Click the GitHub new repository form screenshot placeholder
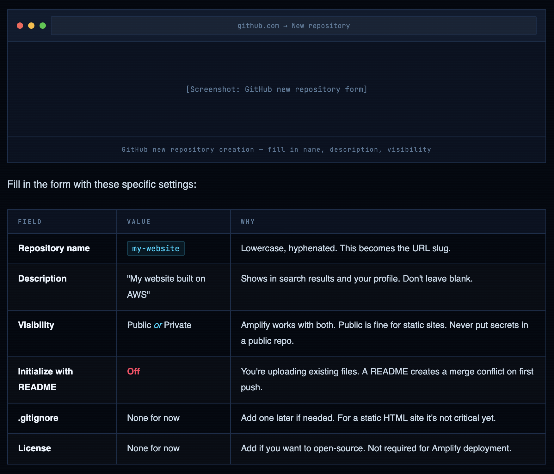 tap(276, 89)
